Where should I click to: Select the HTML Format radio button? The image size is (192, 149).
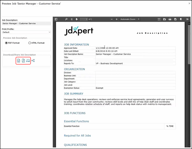coord(30,43)
